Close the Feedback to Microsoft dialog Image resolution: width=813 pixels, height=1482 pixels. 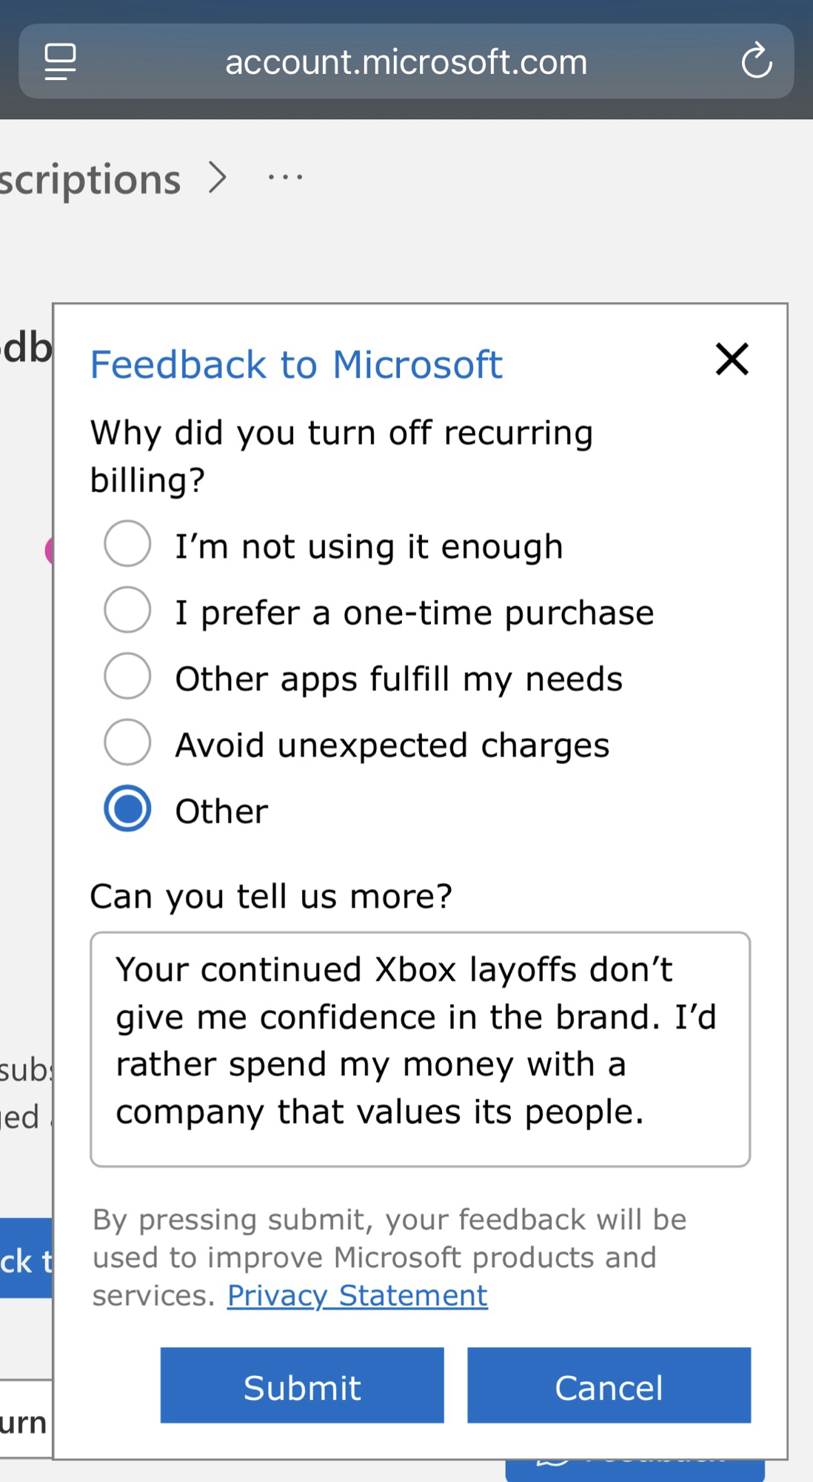tap(732, 359)
